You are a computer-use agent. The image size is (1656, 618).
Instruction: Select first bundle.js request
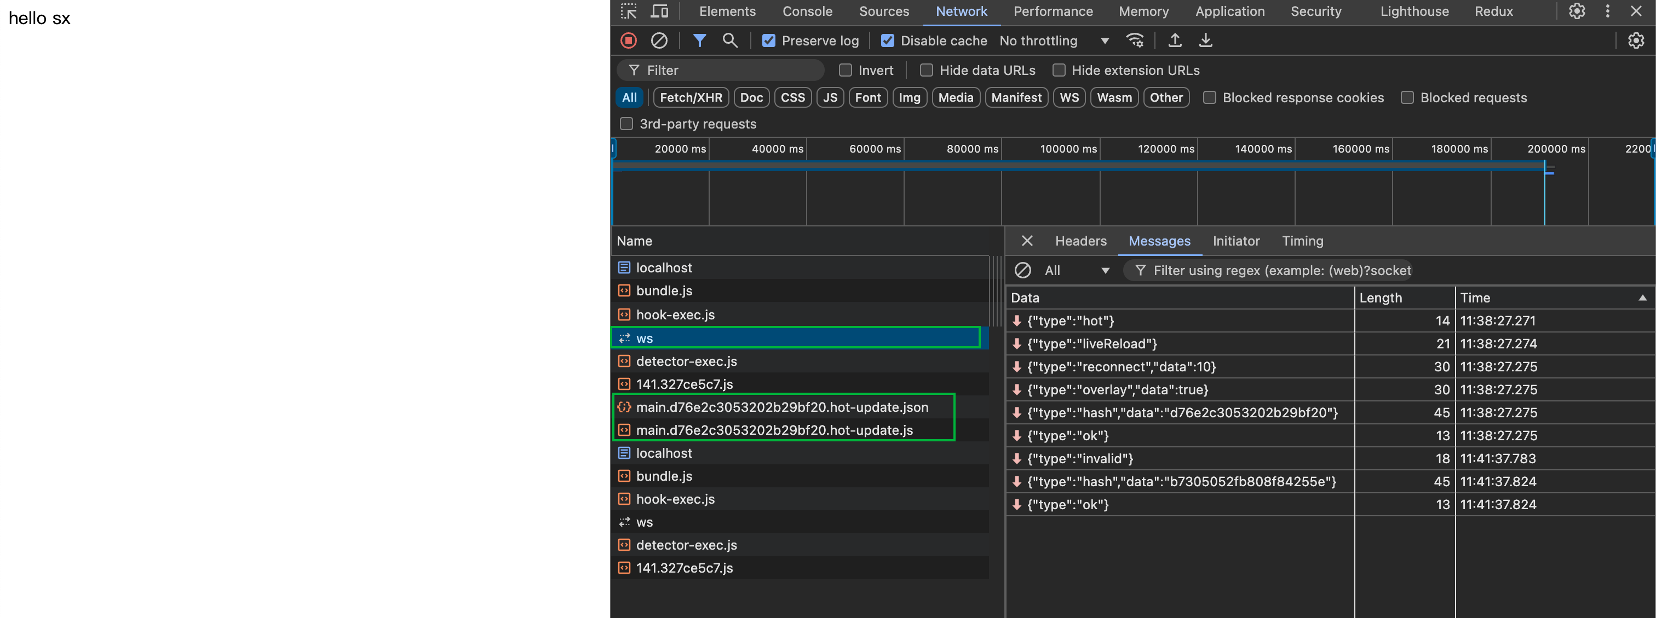(x=800, y=291)
